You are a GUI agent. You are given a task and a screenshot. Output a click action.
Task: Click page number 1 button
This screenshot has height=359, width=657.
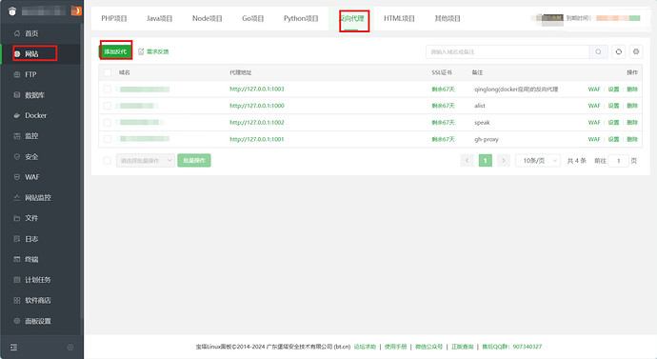(x=486, y=160)
